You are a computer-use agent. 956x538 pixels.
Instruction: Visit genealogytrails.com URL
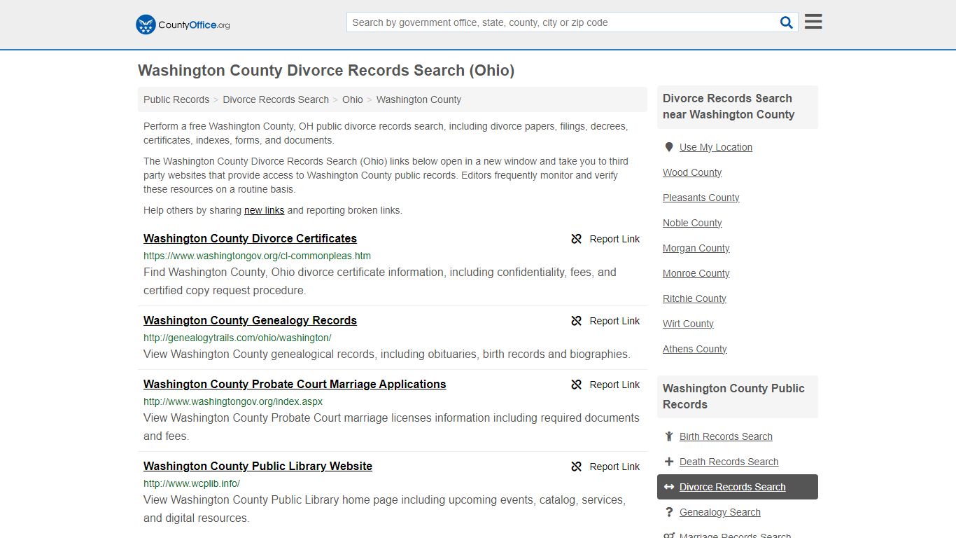237,338
